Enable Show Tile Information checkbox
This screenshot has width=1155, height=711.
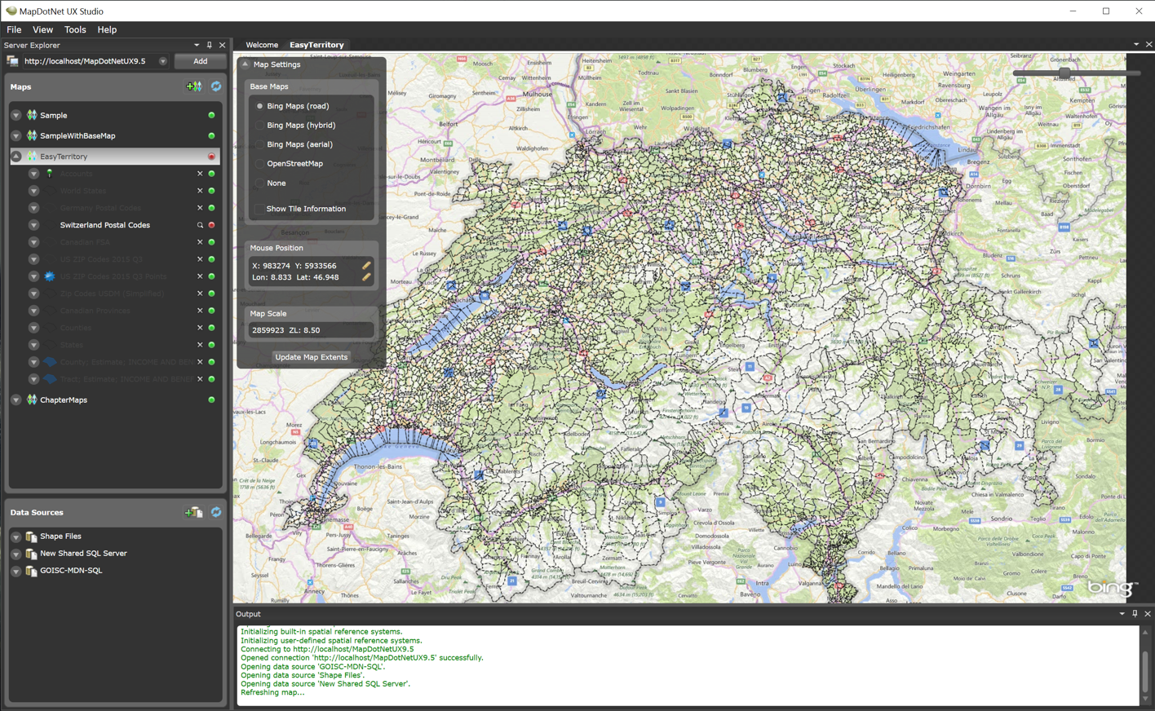pyautogui.click(x=259, y=209)
